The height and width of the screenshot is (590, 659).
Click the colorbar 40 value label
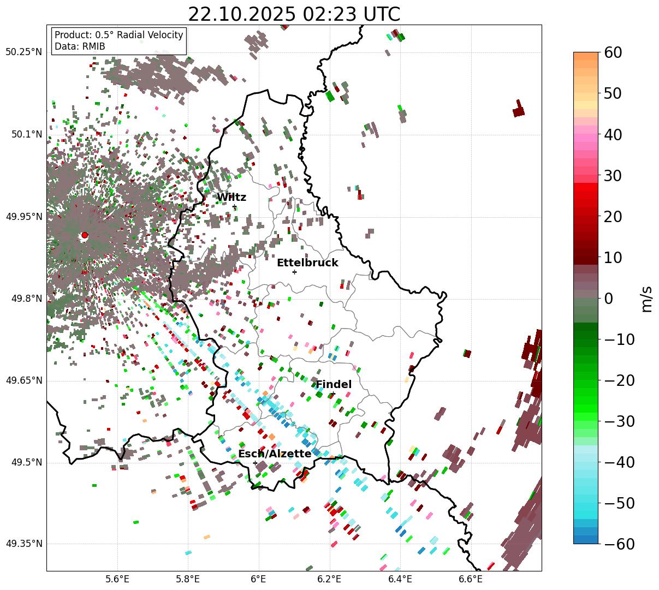(613, 134)
